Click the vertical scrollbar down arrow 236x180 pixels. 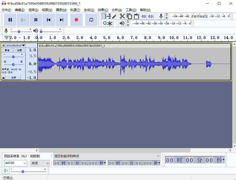234,146
